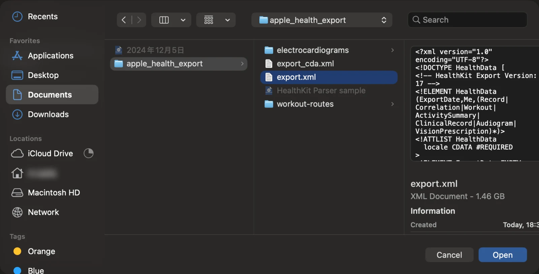
Task: Go forward with the right chevron button
Action: pyautogui.click(x=139, y=20)
